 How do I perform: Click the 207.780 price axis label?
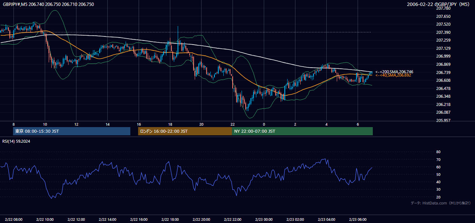pyautogui.click(x=443, y=8)
